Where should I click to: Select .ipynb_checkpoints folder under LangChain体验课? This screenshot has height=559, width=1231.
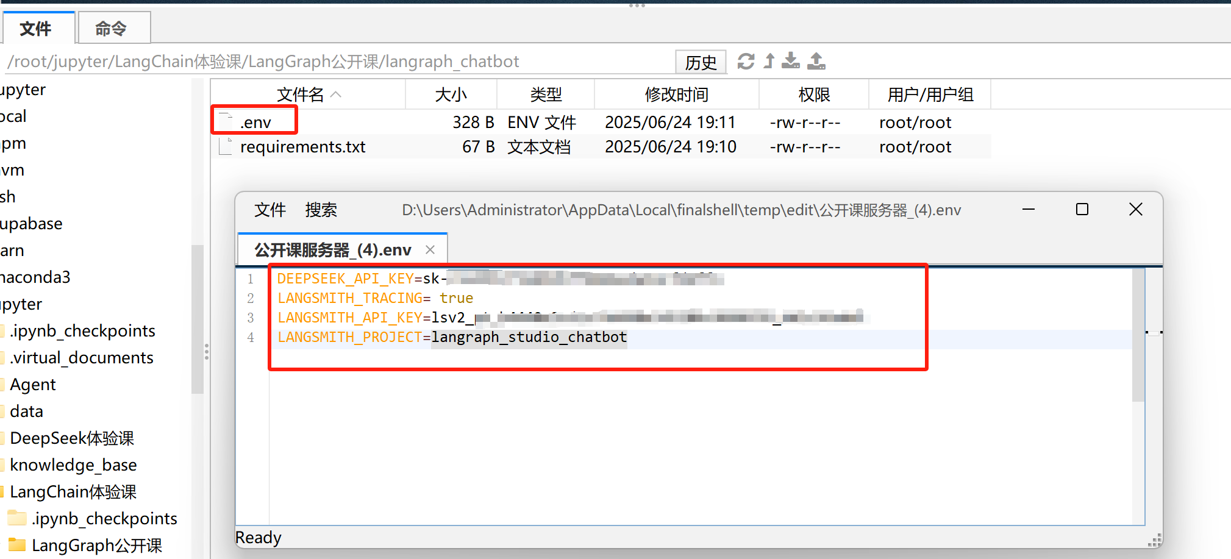[x=104, y=519]
